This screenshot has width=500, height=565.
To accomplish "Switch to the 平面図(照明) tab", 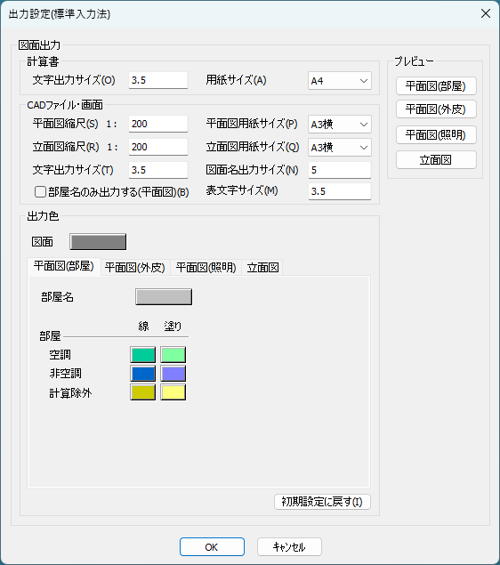I will point(206,267).
